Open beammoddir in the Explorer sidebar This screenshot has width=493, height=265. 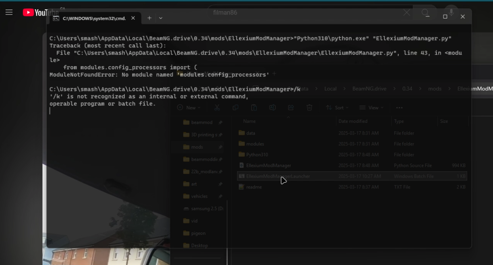(204, 159)
